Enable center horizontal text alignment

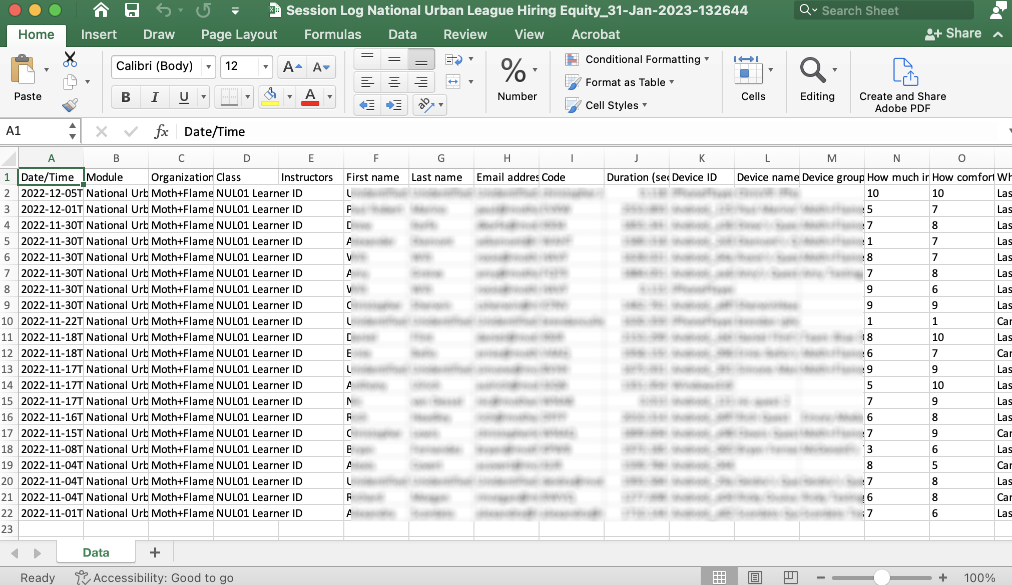click(x=394, y=82)
